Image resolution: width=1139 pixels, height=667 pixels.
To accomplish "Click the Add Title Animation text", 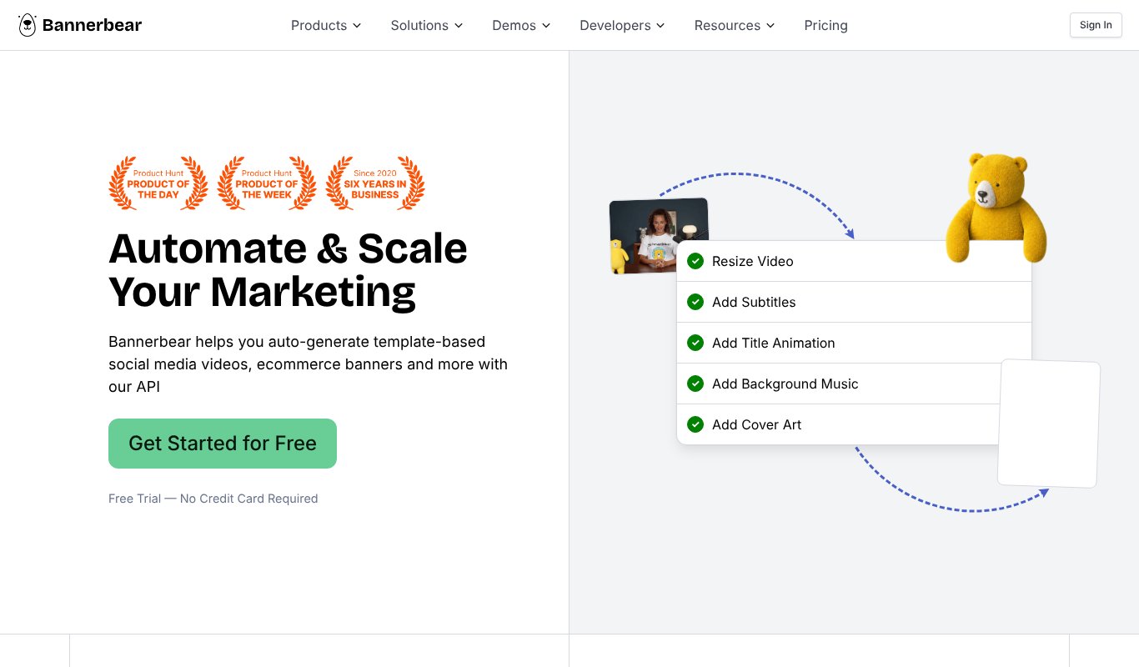I will (774, 343).
